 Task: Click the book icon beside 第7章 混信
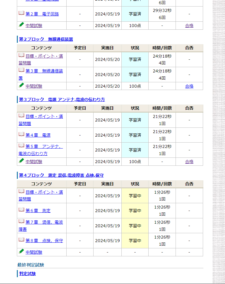coord(21,221)
